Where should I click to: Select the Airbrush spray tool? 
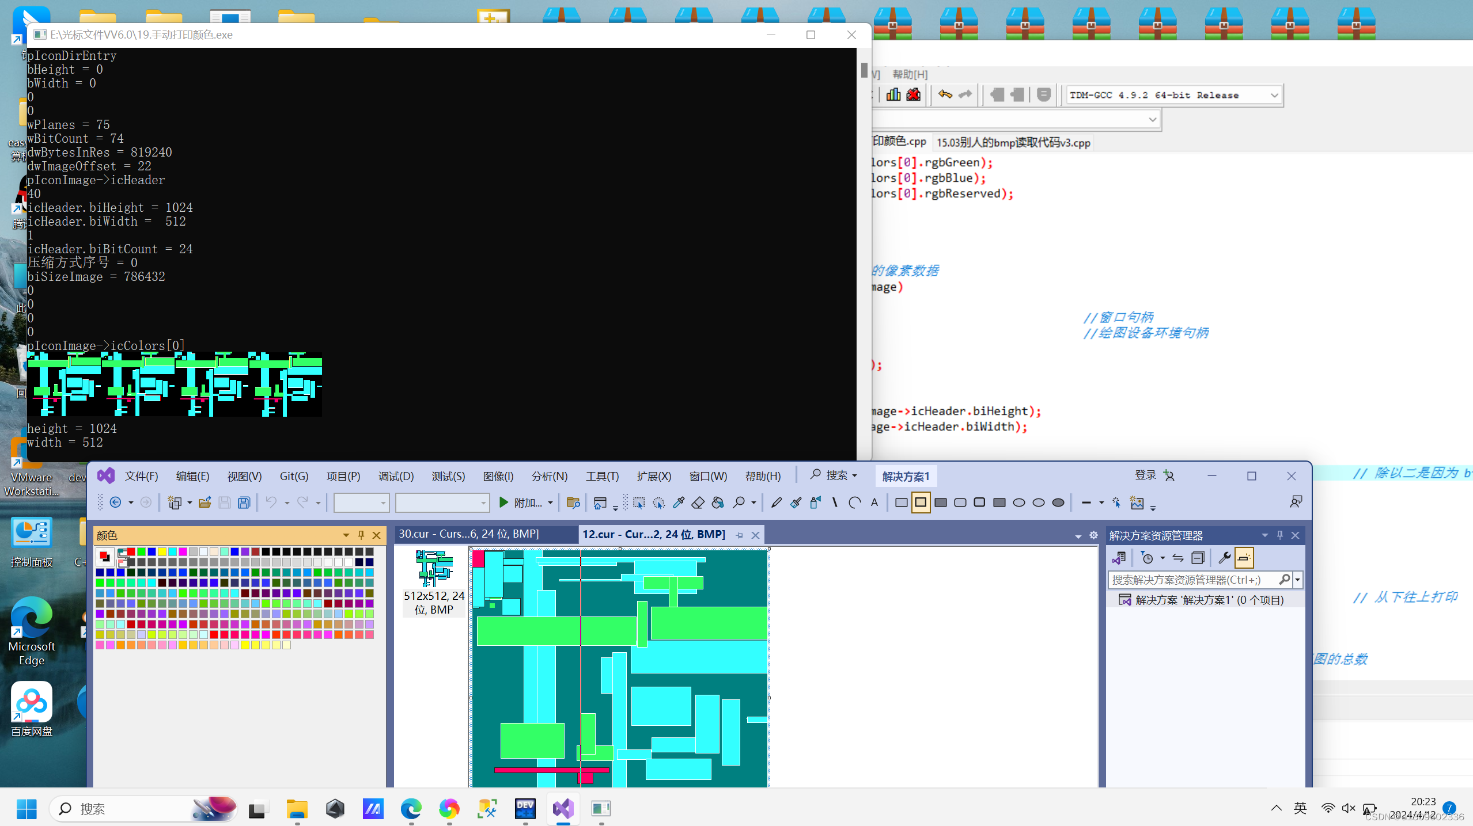pyautogui.click(x=814, y=503)
